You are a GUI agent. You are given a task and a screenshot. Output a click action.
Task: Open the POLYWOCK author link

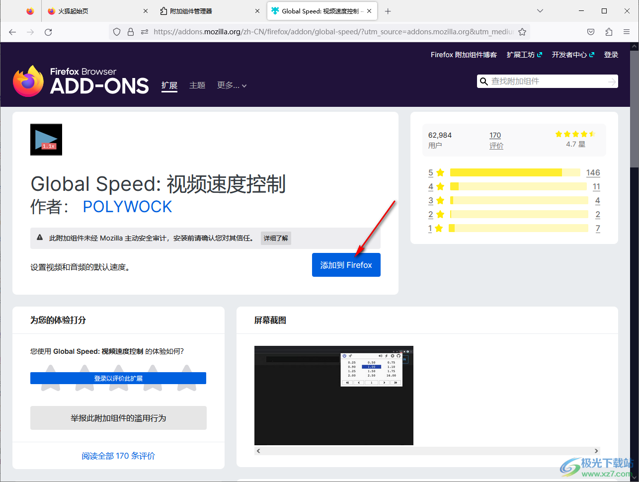[127, 207]
